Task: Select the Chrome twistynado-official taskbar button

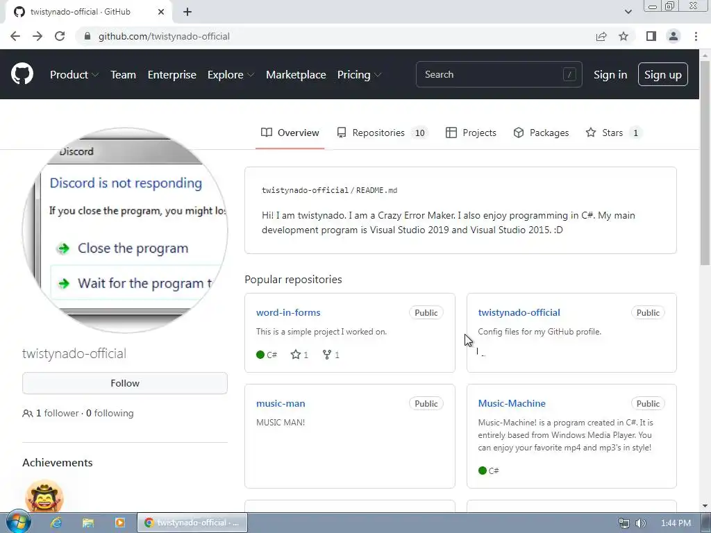Action: (192, 523)
